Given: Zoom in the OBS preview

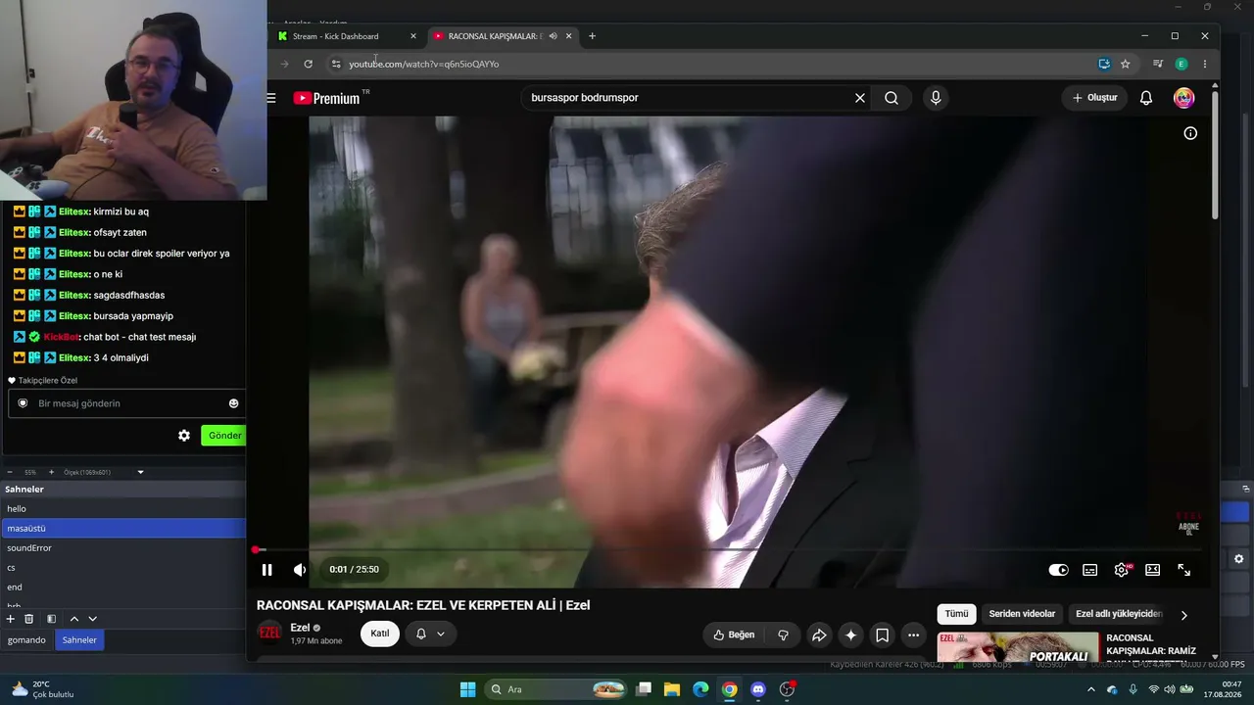Looking at the screenshot, I should pyautogui.click(x=52, y=472).
